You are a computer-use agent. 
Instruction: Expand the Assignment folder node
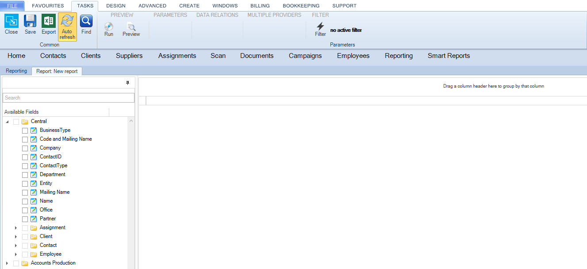tap(16, 227)
